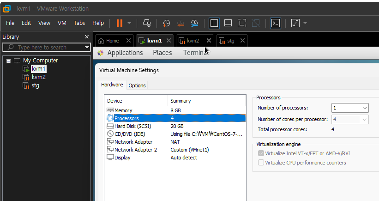Open the File menu
Viewport: 379px width, 201px height.
(10, 23)
